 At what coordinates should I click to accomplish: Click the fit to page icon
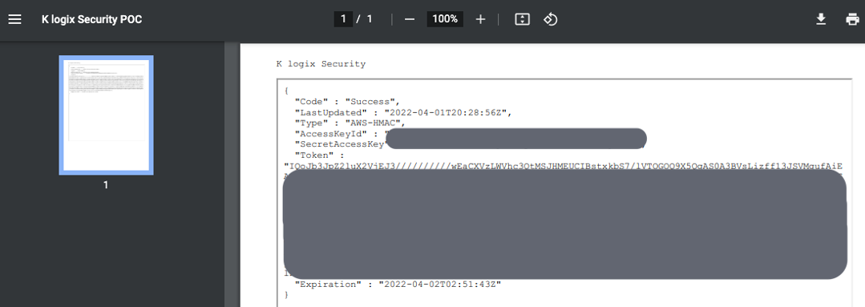(x=522, y=19)
